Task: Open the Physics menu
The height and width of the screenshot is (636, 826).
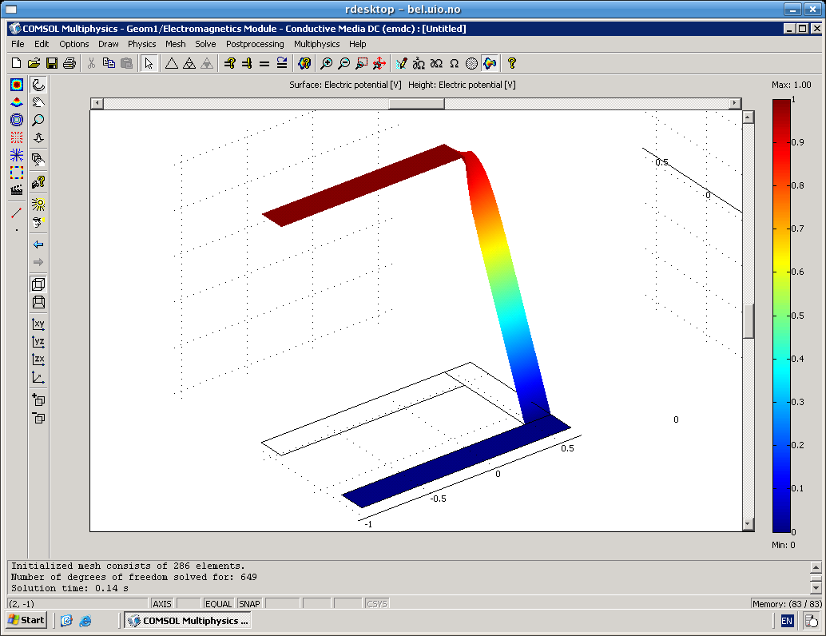Action: [x=141, y=44]
